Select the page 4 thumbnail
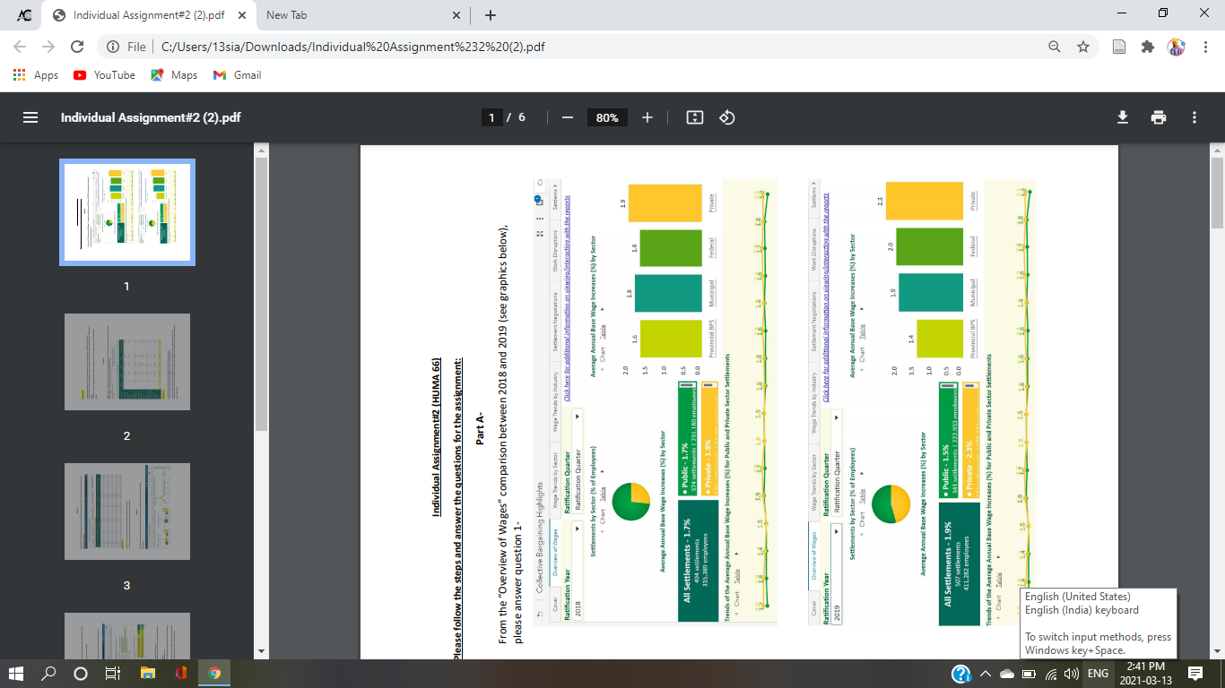The image size is (1225, 688). pyautogui.click(x=127, y=635)
